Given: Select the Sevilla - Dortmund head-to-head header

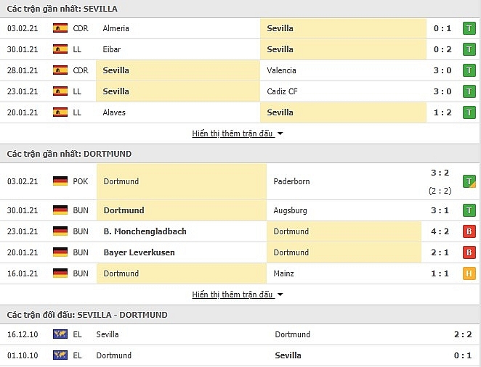Looking at the screenshot, I should pyautogui.click(x=87, y=315).
